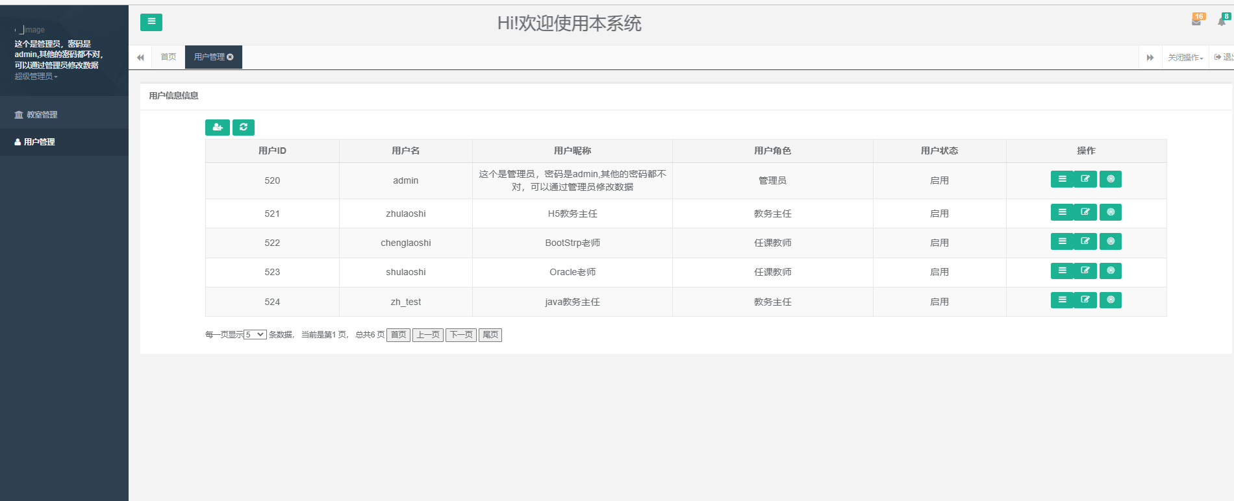Click the circle target icon for shulaoshi row
The height and width of the screenshot is (501, 1234).
[1111, 271]
